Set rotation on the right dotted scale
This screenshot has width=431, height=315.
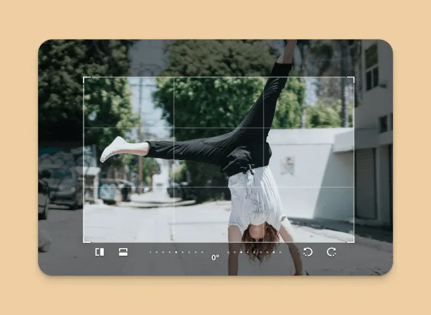click(x=254, y=252)
